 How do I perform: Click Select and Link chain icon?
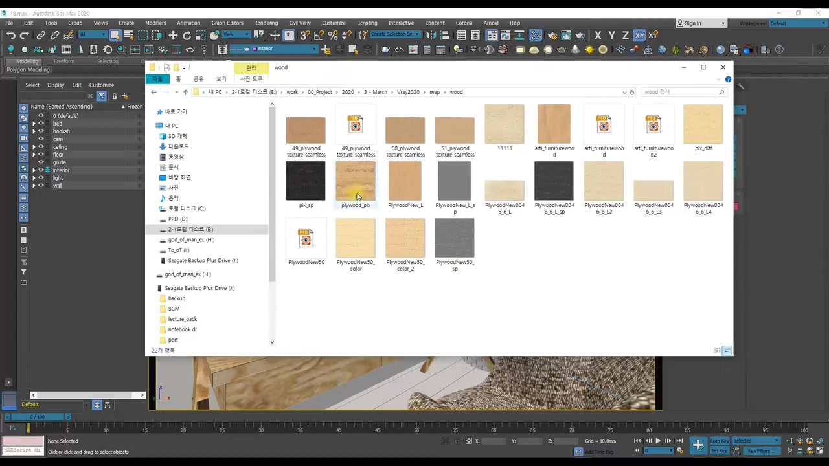41,36
